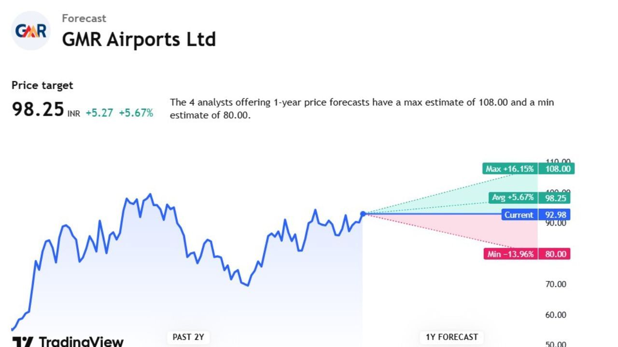This screenshot has width=618, height=347.
Task: Click the 92.98 current price tag
Action: (x=555, y=215)
